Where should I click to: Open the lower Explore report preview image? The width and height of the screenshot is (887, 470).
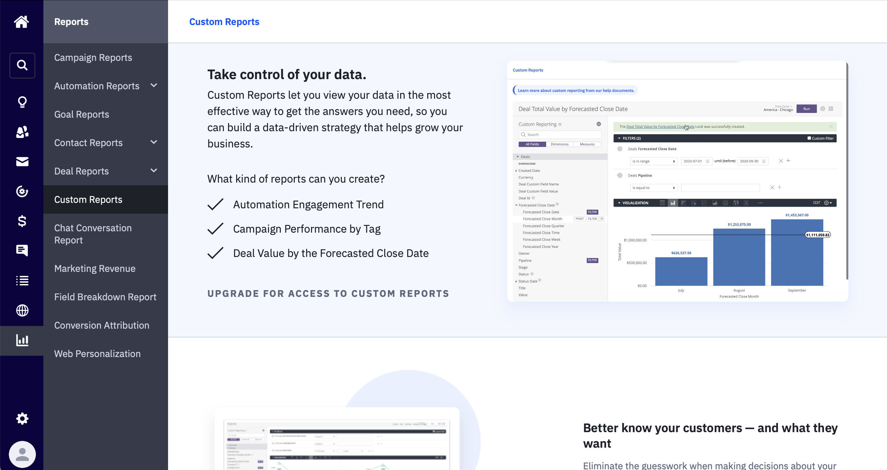[337, 439]
